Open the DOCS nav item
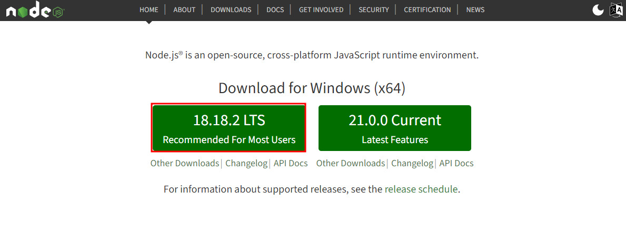The image size is (626, 232). pyautogui.click(x=275, y=10)
